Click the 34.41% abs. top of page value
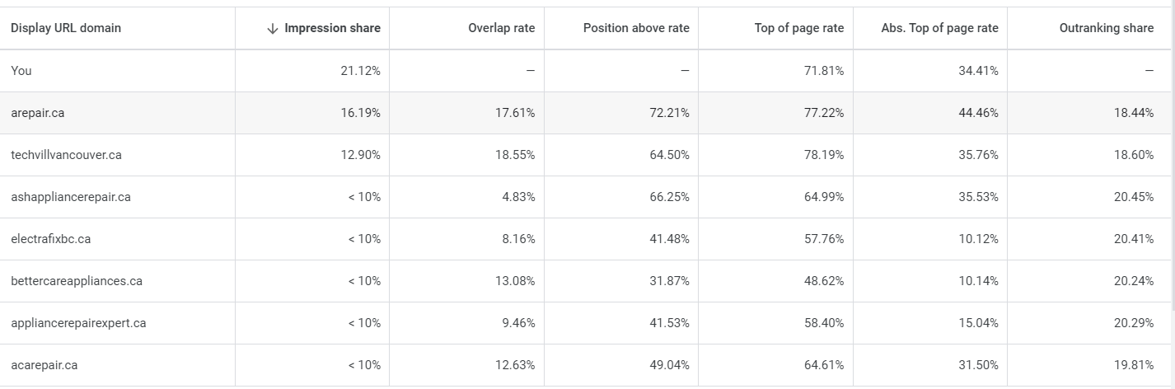1175x389 pixels. pyautogui.click(x=978, y=71)
